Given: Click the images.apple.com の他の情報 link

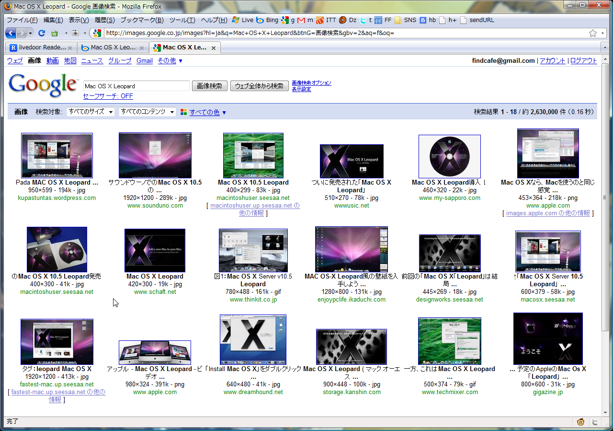Looking at the screenshot, I should coord(548,213).
